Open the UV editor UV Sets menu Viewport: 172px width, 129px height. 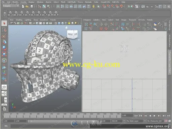click(x=141, y=20)
